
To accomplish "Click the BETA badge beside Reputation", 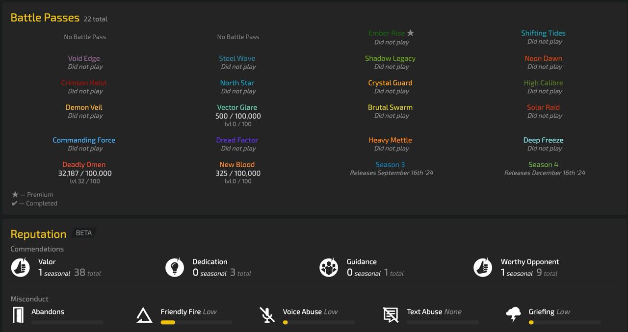I will tap(83, 233).
